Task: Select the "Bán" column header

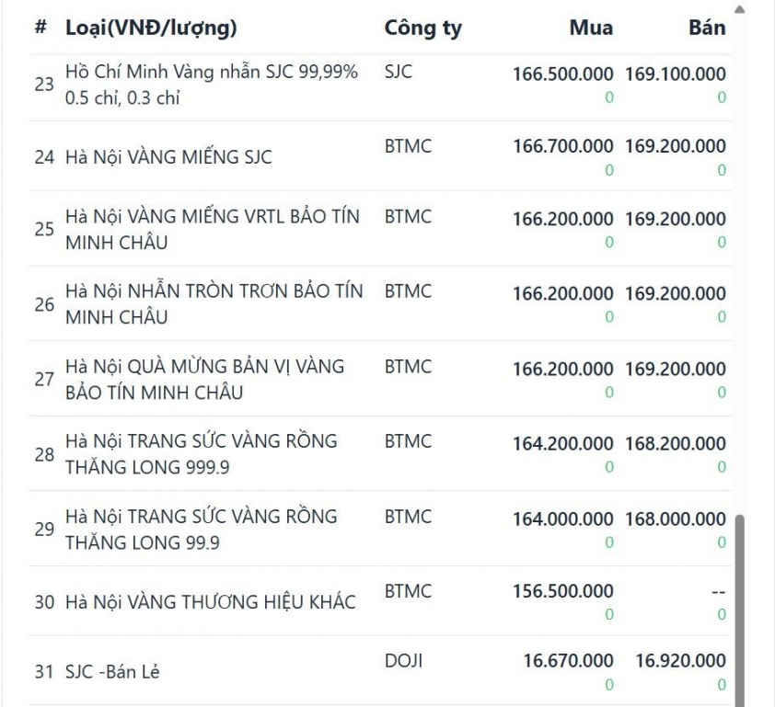Action: [706, 28]
